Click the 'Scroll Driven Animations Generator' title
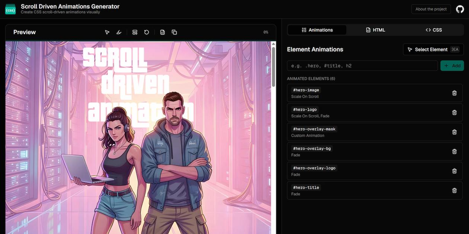Image resolution: width=469 pixels, height=234 pixels. pos(70,6)
